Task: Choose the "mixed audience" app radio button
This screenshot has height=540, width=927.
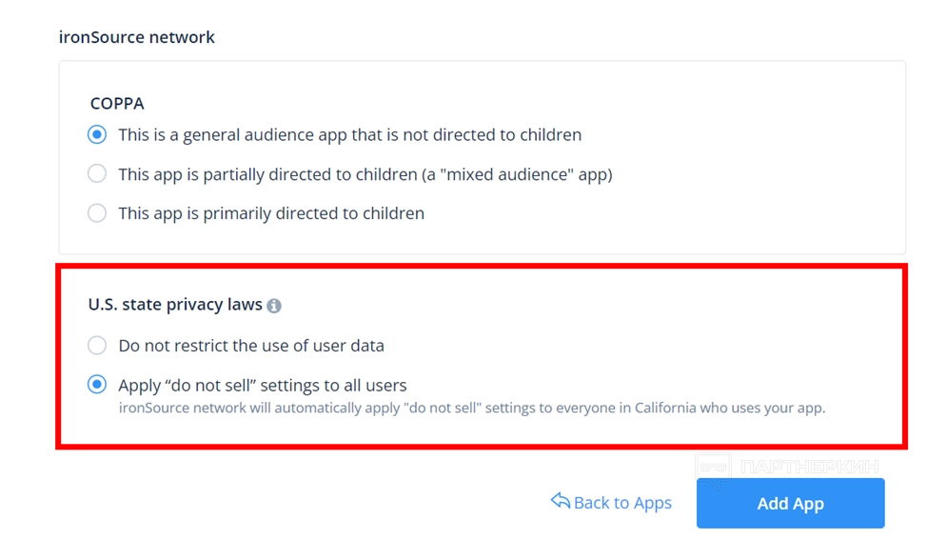Action: 97,174
